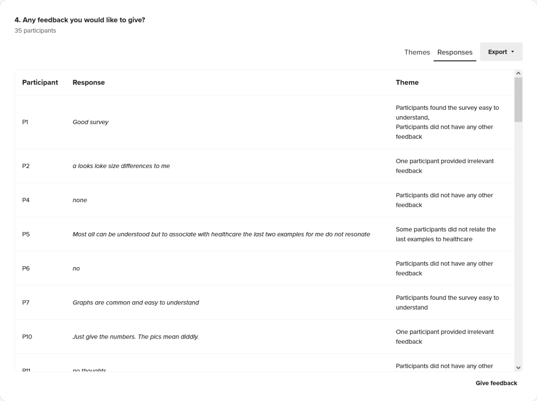The height and width of the screenshot is (401, 537).
Task: Click the Participant column header
Action: pyautogui.click(x=40, y=82)
